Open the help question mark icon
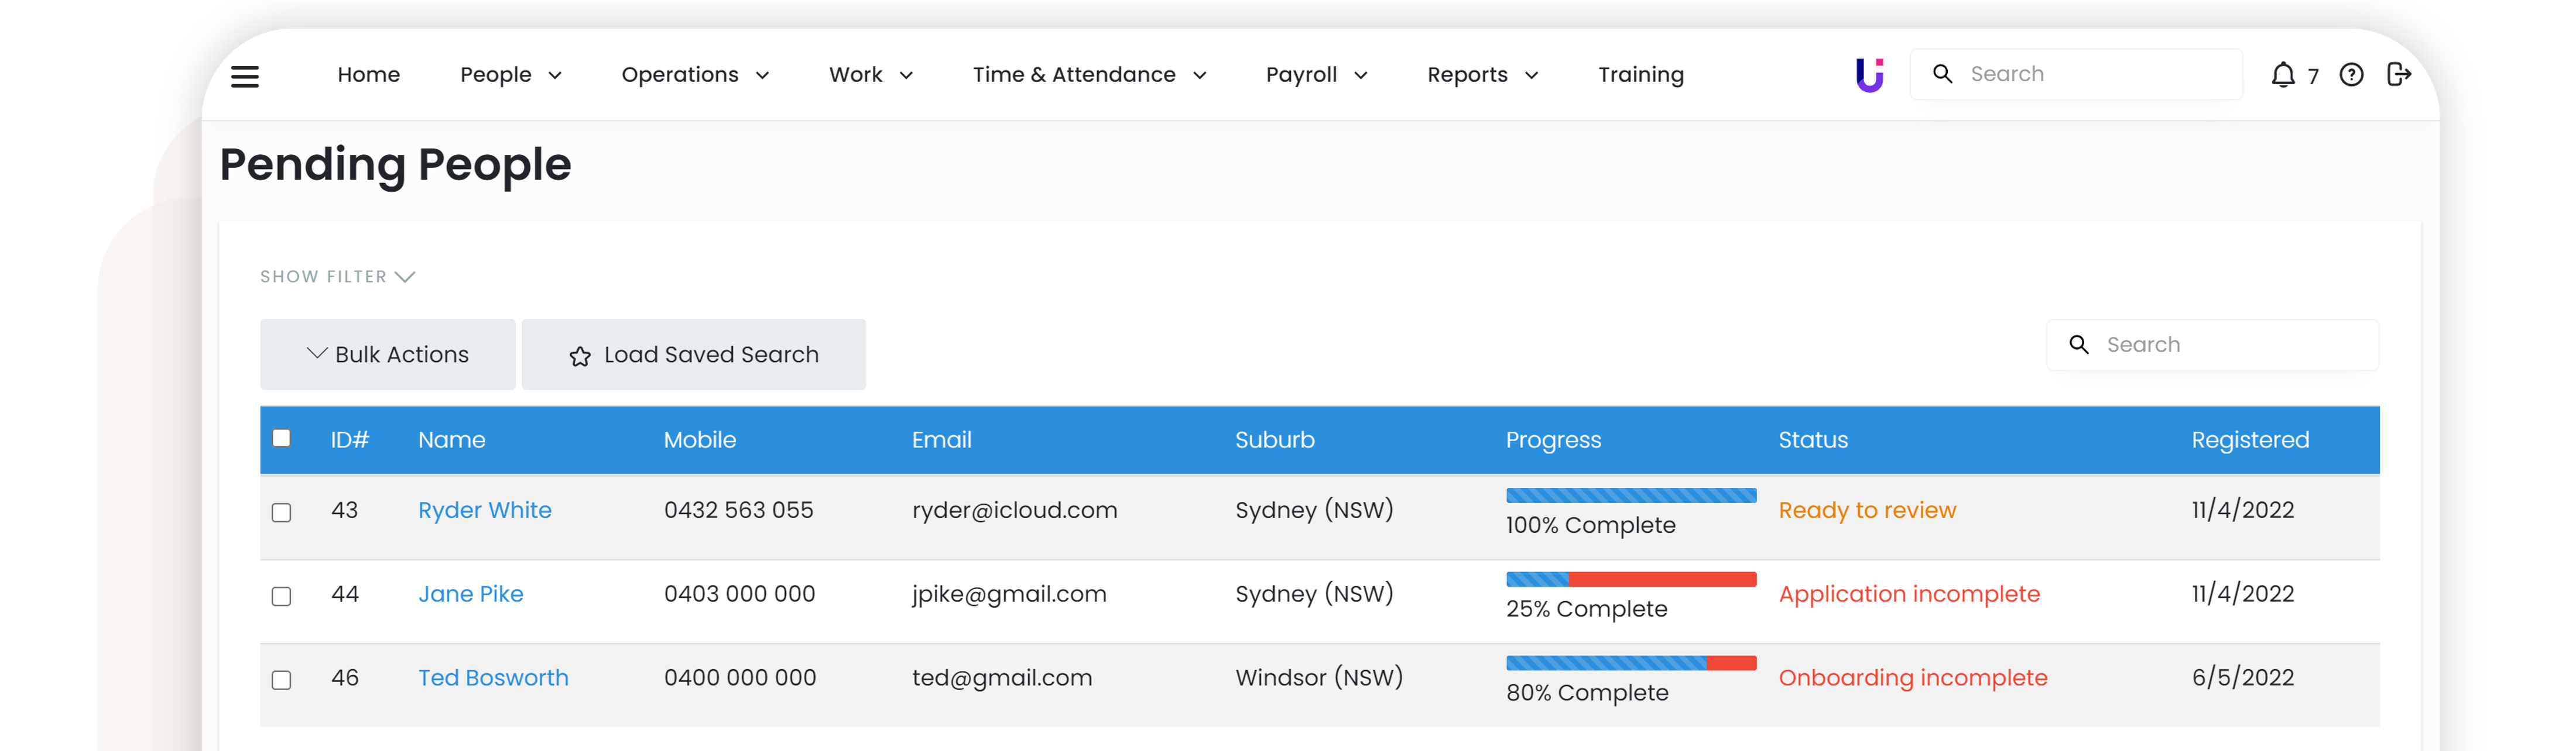The height and width of the screenshot is (751, 2576). click(x=2351, y=75)
